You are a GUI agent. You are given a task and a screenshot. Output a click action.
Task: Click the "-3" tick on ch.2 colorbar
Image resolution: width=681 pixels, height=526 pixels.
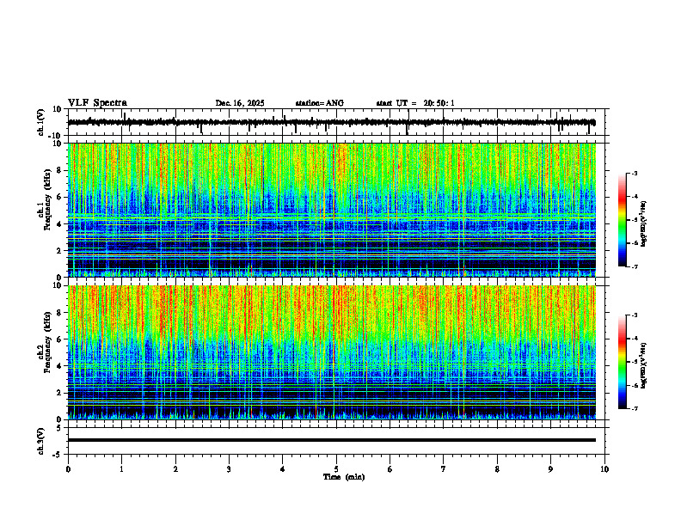634,315
